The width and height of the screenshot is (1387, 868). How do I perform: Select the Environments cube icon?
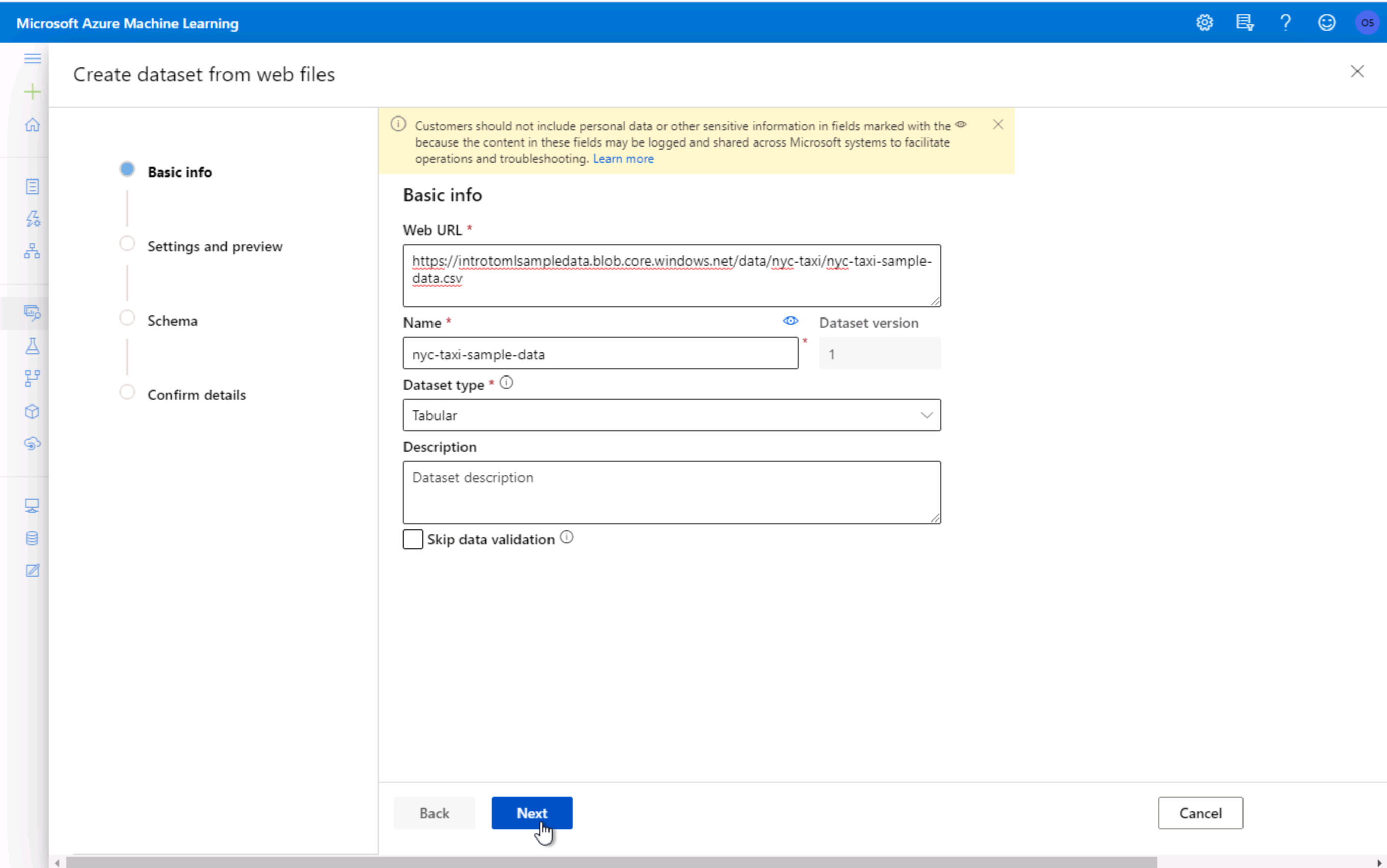32,411
